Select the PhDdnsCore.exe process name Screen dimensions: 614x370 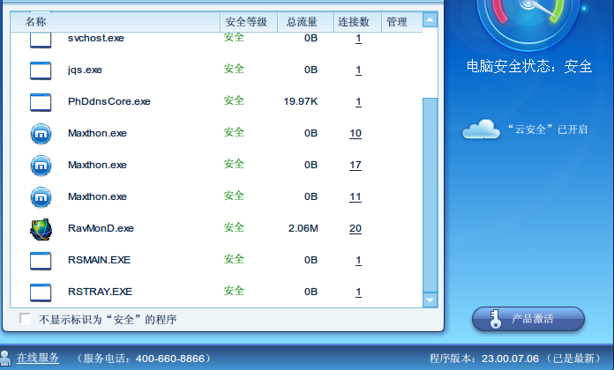[x=109, y=101]
